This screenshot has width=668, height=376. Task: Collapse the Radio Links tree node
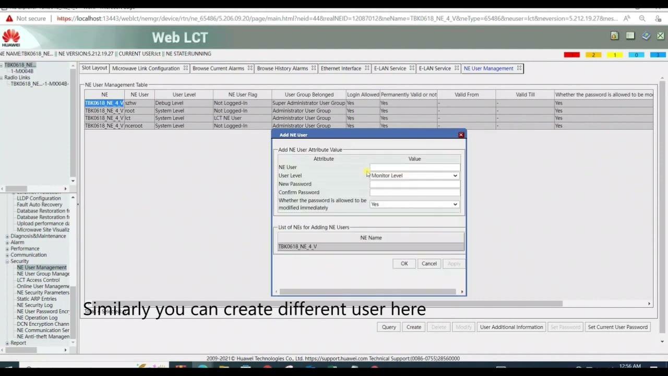(x=2, y=77)
